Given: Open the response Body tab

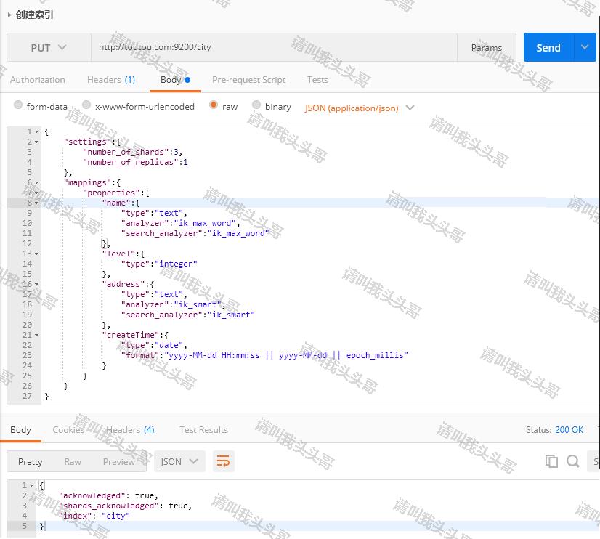Looking at the screenshot, I should click(20, 430).
